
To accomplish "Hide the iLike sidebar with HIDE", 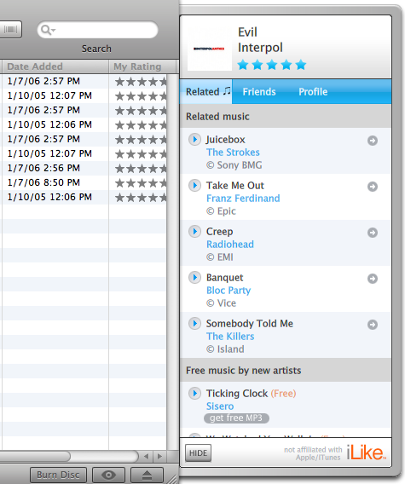I will (198, 452).
